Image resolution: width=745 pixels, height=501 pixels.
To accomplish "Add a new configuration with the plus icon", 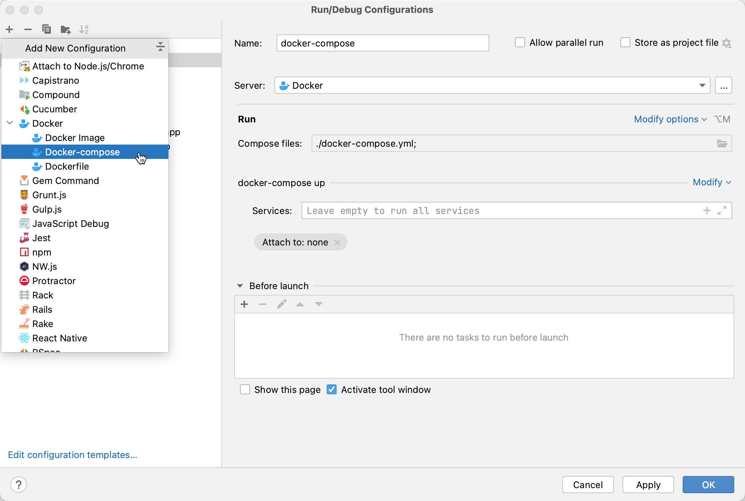I will click(9, 29).
